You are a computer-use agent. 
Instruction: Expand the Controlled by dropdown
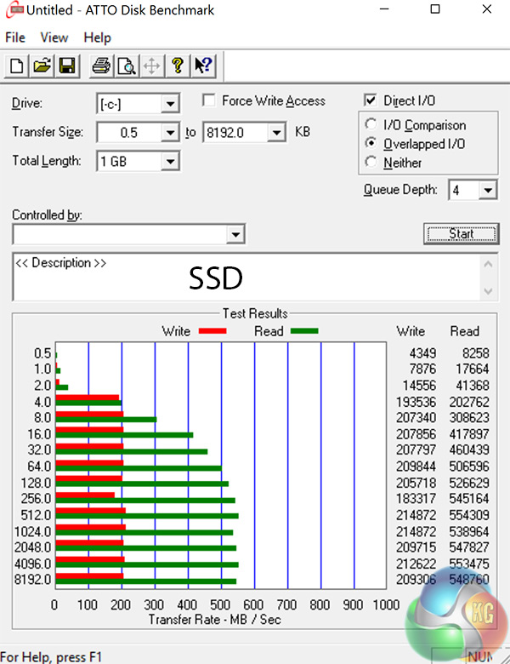[235, 234]
